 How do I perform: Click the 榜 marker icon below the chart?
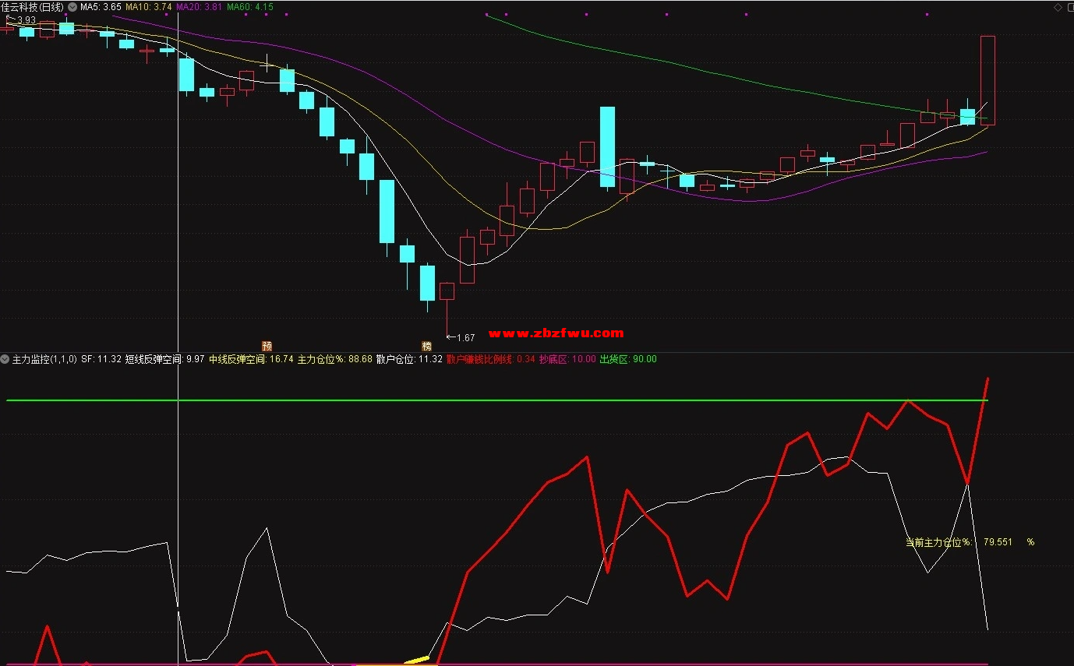[426, 346]
